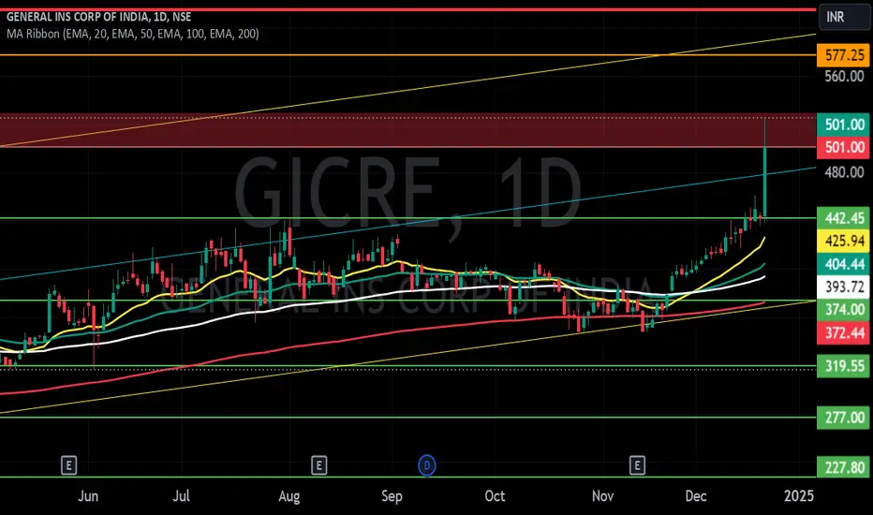Click the 480.00 price axis value
The width and height of the screenshot is (873, 515).
(x=844, y=172)
